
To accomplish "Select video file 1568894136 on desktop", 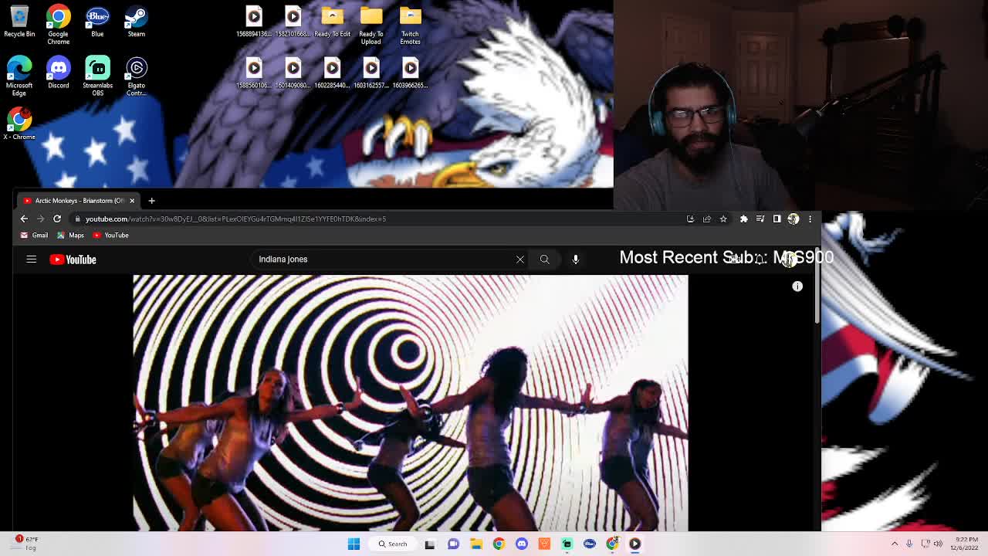I will [254, 22].
